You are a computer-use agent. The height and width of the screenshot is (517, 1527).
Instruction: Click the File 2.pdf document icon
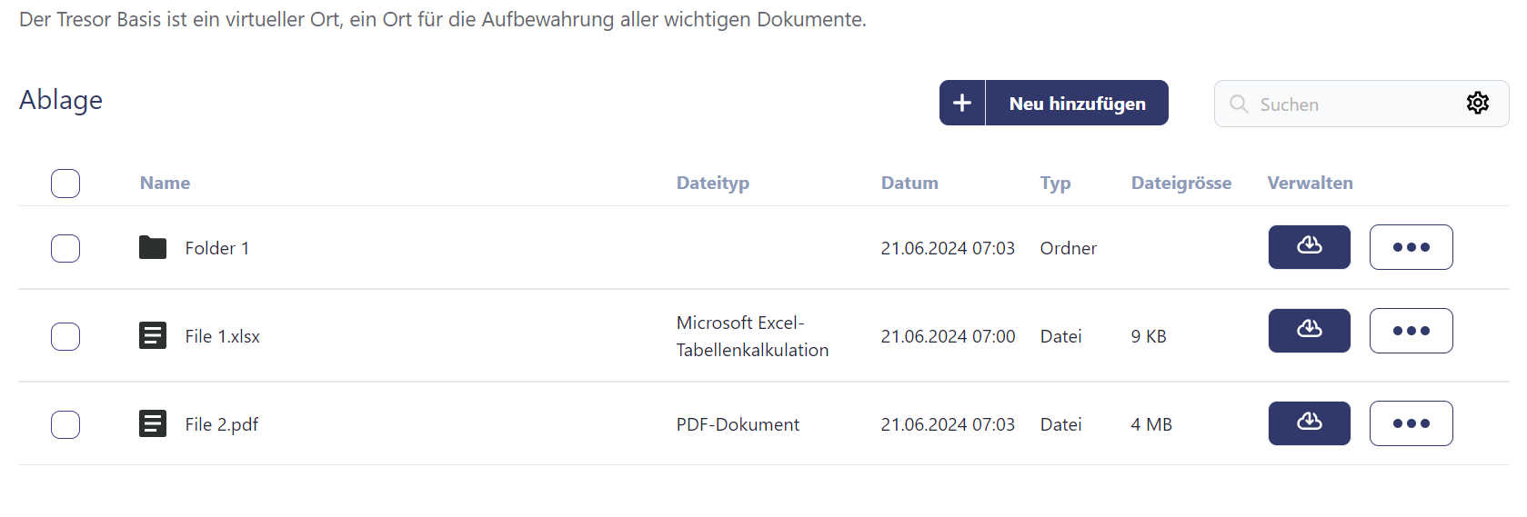point(153,423)
